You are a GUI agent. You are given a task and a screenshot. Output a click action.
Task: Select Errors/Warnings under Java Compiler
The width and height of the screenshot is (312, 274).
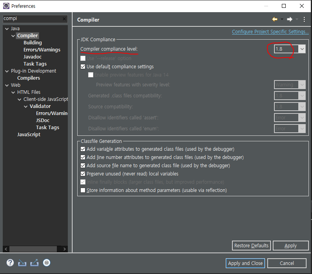42,49
